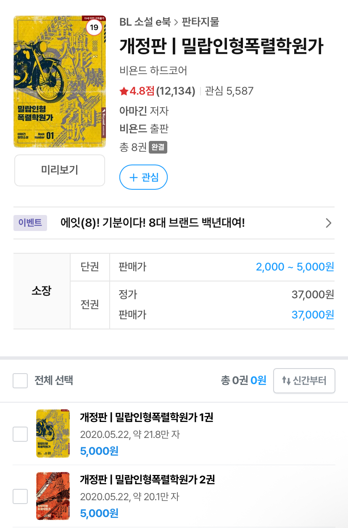Click the plus icon in 관심 button
The height and width of the screenshot is (528, 348).
tap(133, 178)
